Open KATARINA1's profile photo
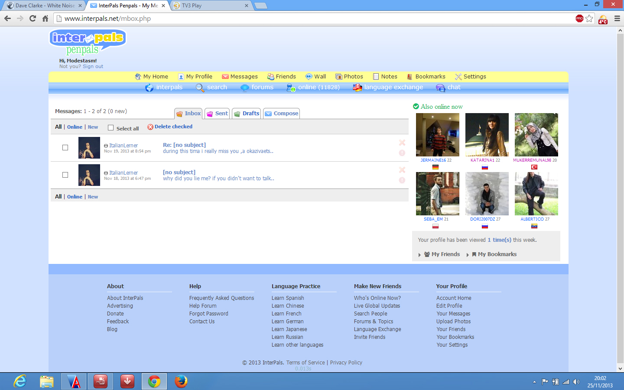 [487, 135]
